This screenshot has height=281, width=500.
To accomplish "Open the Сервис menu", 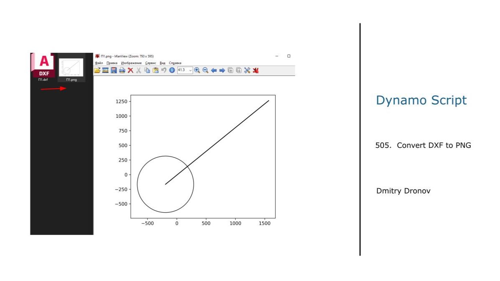I will click(151, 63).
